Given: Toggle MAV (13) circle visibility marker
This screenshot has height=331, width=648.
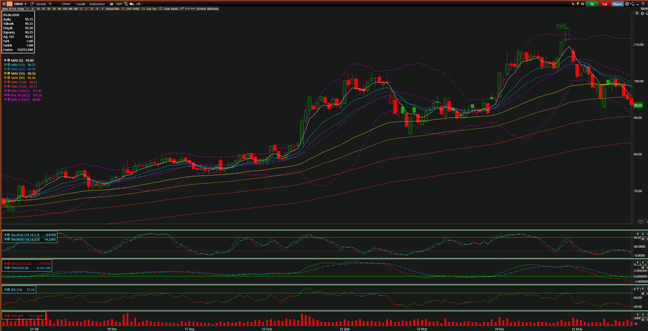Looking at the screenshot, I should [9, 65].
